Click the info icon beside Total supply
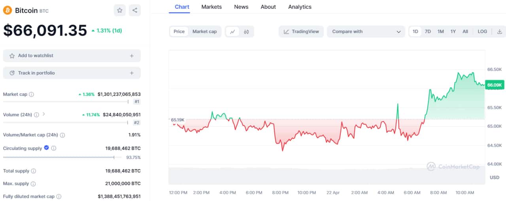This screenshot has width=506, height=201. point(34,171)
